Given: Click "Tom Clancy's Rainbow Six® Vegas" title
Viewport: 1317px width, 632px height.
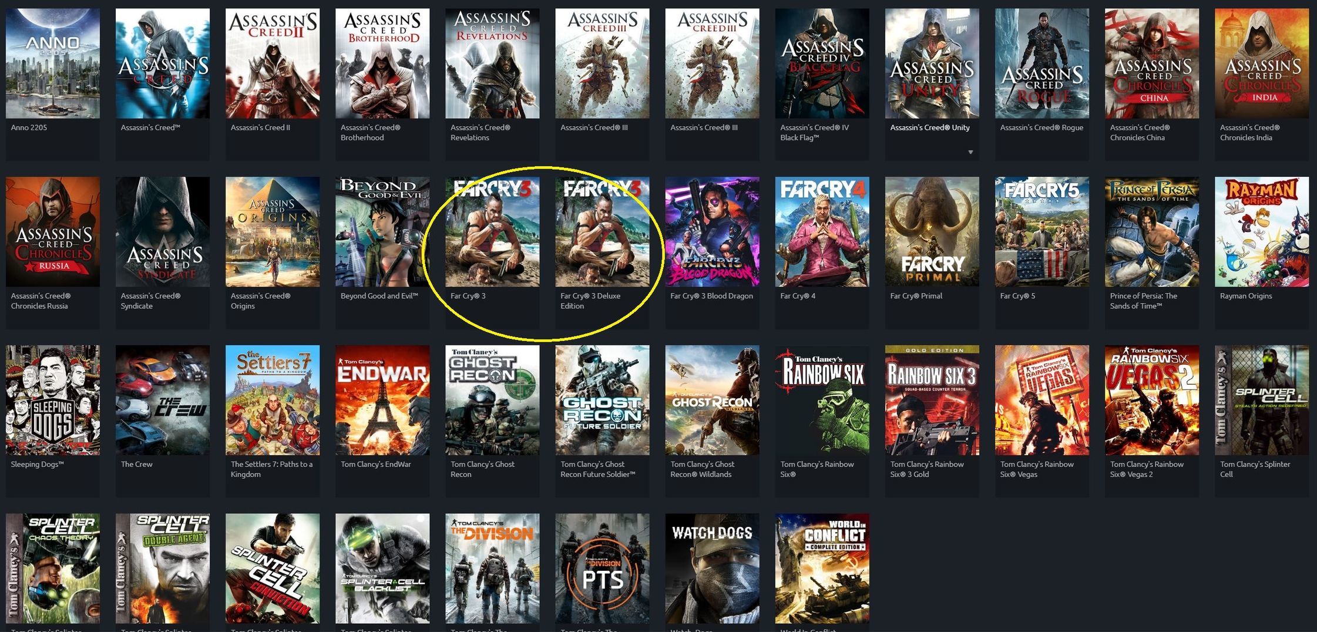Looking at the screenshot, I should tap(1037, 469).
